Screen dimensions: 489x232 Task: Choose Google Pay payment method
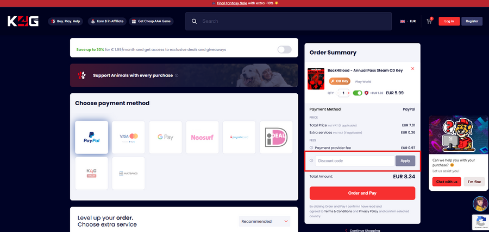point(165,137)
